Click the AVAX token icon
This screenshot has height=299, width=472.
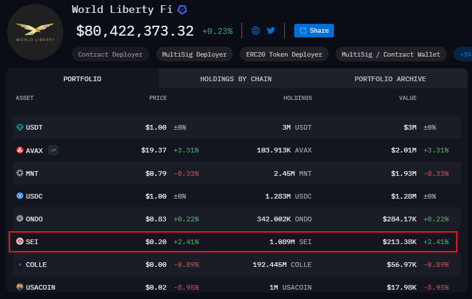20,150
